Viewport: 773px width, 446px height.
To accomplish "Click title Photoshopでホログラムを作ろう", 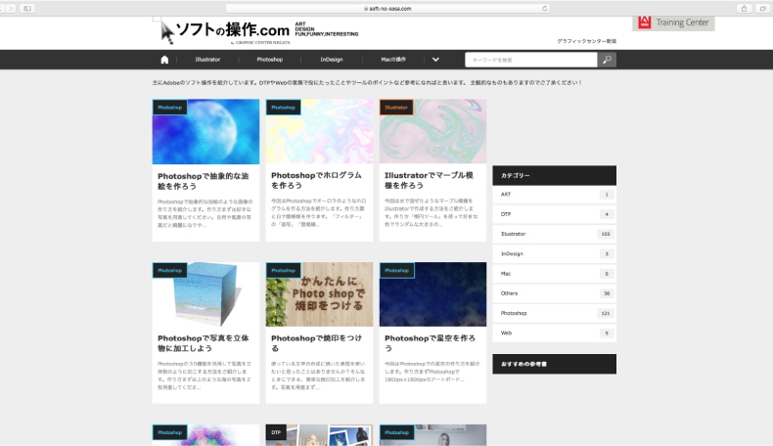I will (x=316, y=180).
